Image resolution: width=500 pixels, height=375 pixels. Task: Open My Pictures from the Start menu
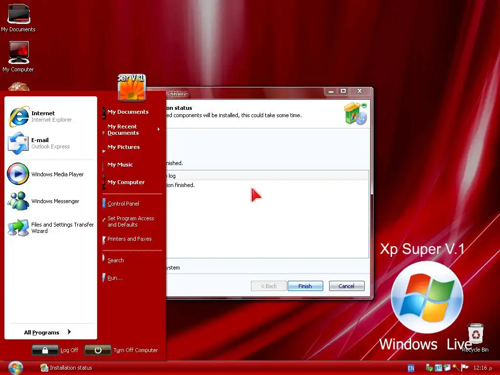tap(124, 147)
